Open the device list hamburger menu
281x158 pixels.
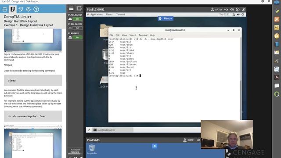[71, 8]
